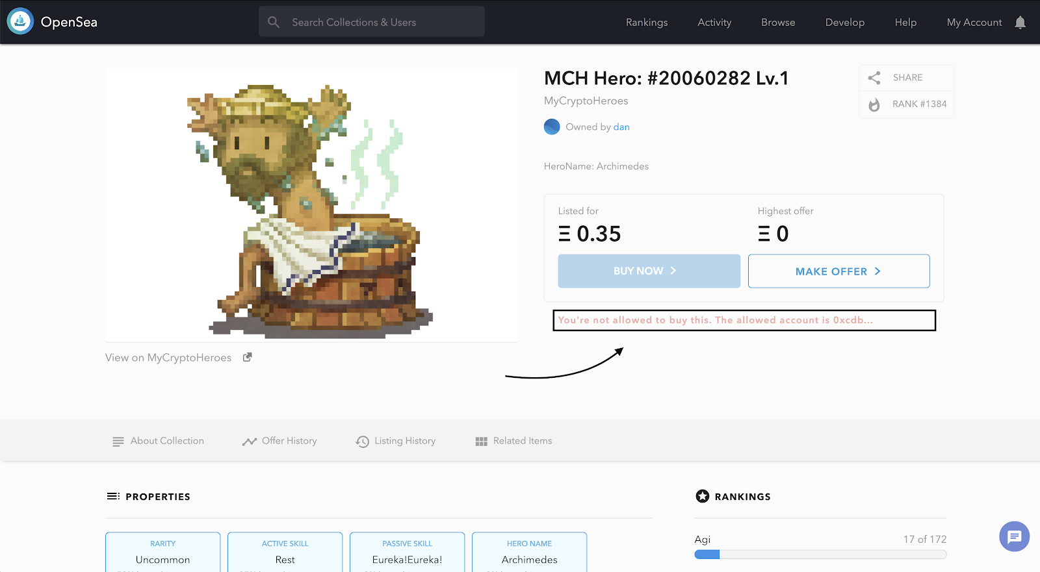This screenshot has width=1040, height=572.
Task: Open owner link dan
Action: click(x=621, y=127)
